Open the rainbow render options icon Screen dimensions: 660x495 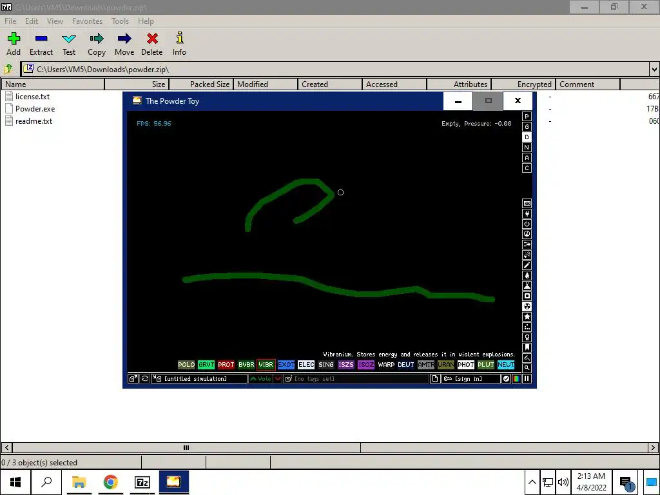(516, 379)
